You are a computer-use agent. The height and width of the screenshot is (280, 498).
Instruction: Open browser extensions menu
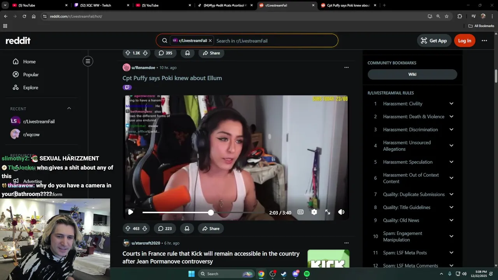(x=459, y=16)
